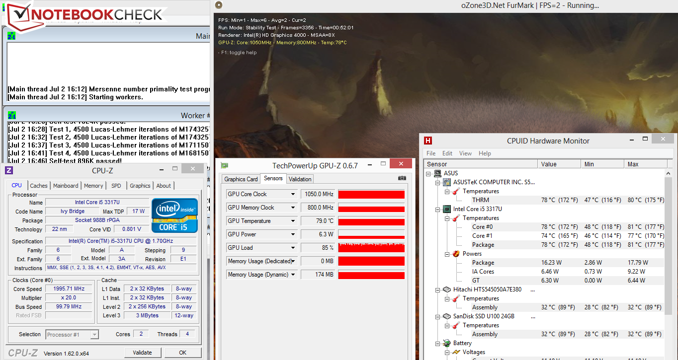Select the Core #0 temperature row

coord(544,227)
